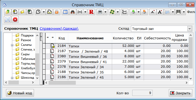196x100 pixels.
Task: Click the printer icon
Action: point(100,12)
